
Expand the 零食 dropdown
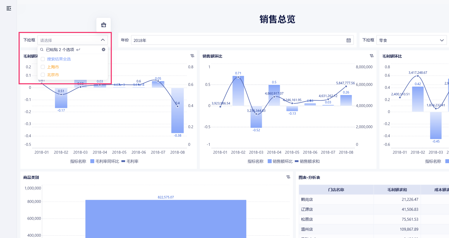pyautogui.click(x=412, y=40)
